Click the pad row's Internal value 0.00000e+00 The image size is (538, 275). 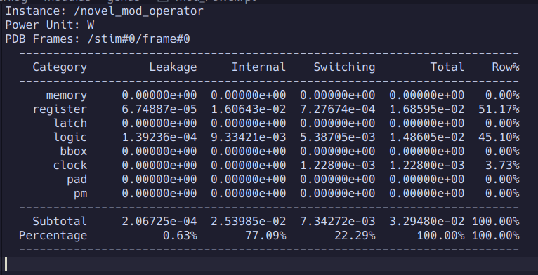point(249,180)
